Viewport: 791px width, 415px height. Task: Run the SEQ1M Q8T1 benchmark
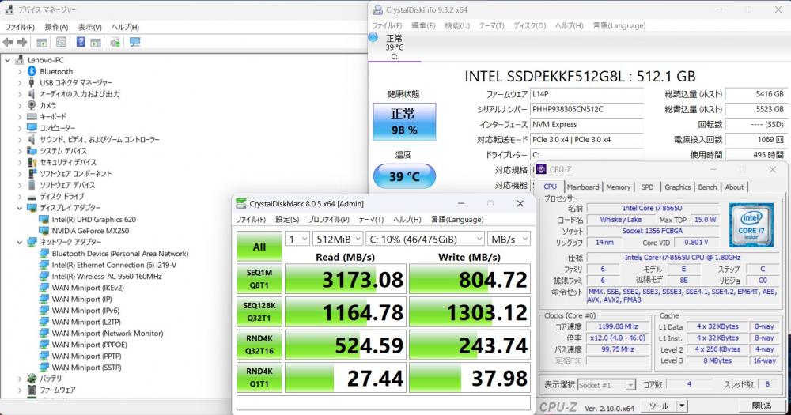click(259, 279)
